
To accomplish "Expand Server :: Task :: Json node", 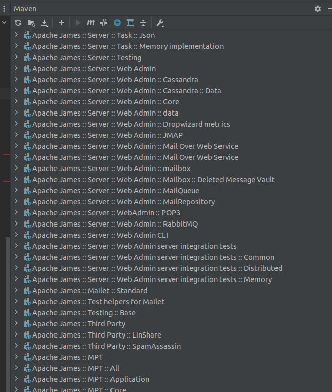I will click(x=16, y=35).
